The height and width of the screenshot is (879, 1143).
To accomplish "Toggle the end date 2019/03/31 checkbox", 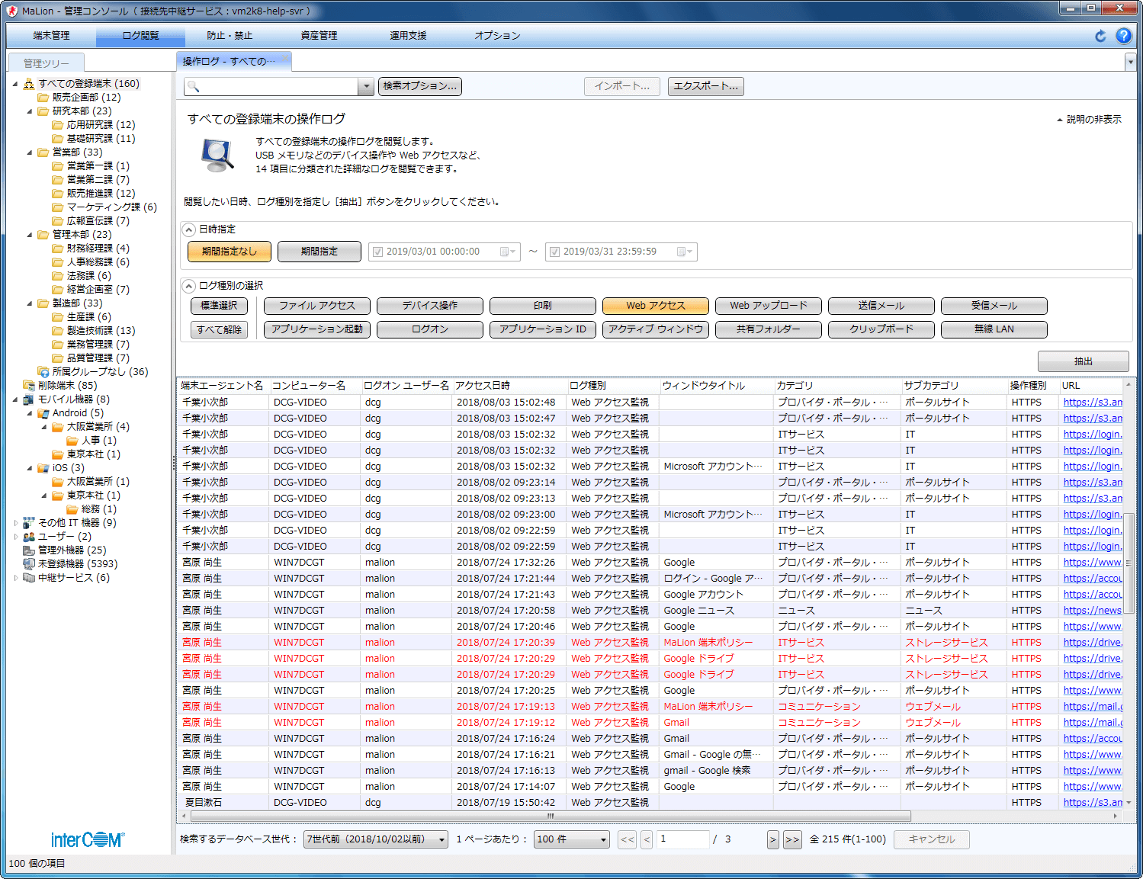I will (x=554, y=252).
